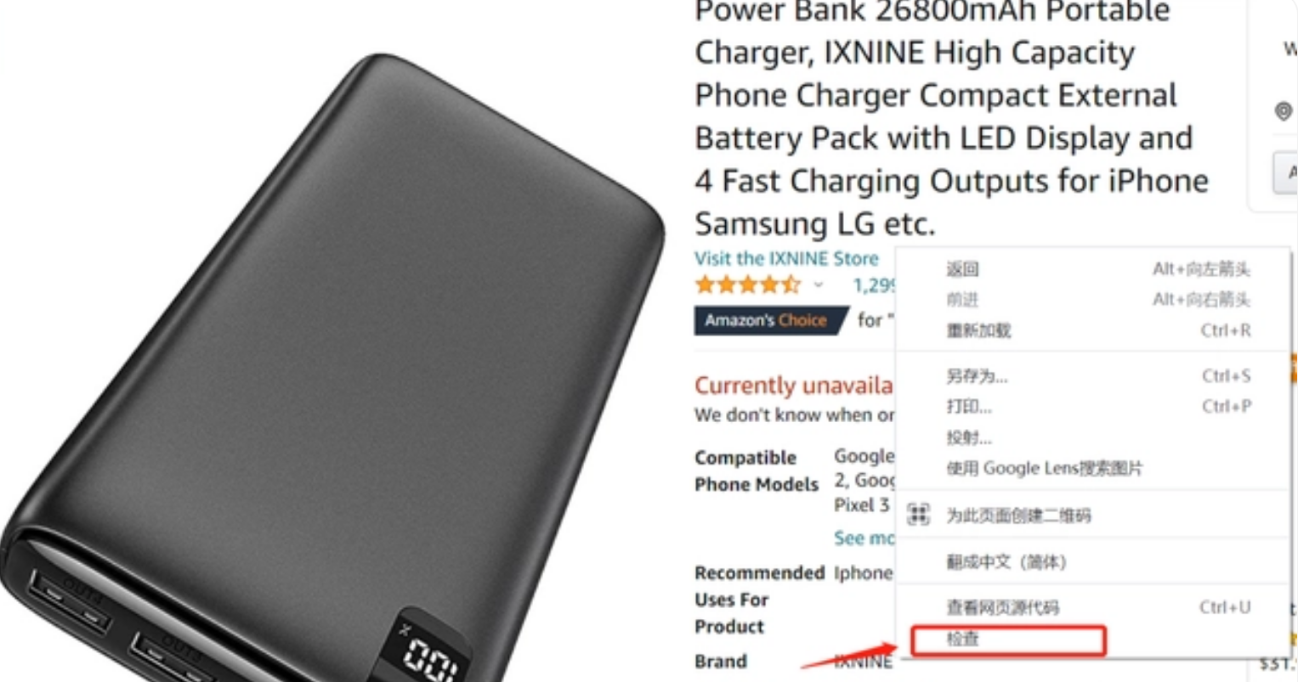Click the 1,299 ratings count link
This screenshot has width=1298, height=682.
tap(874, 285)
